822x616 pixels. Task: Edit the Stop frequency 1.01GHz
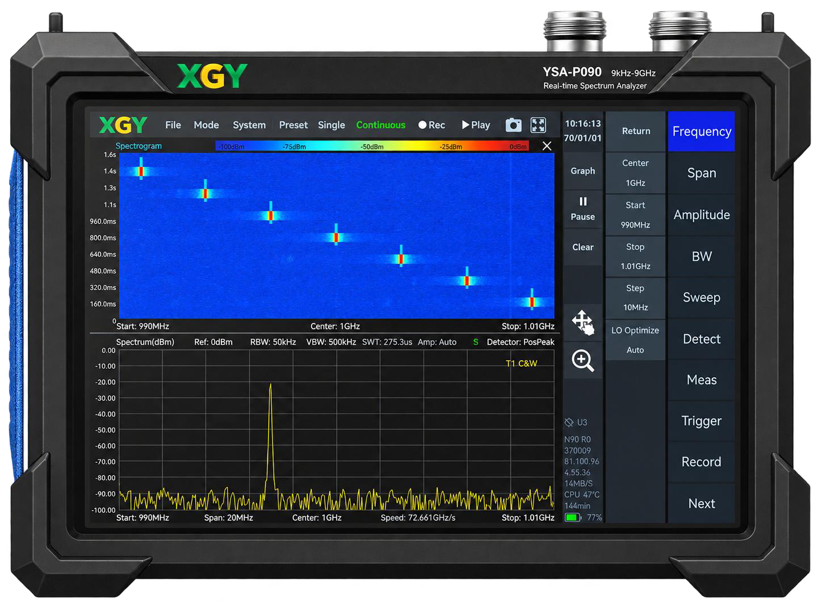click(636, 256)
